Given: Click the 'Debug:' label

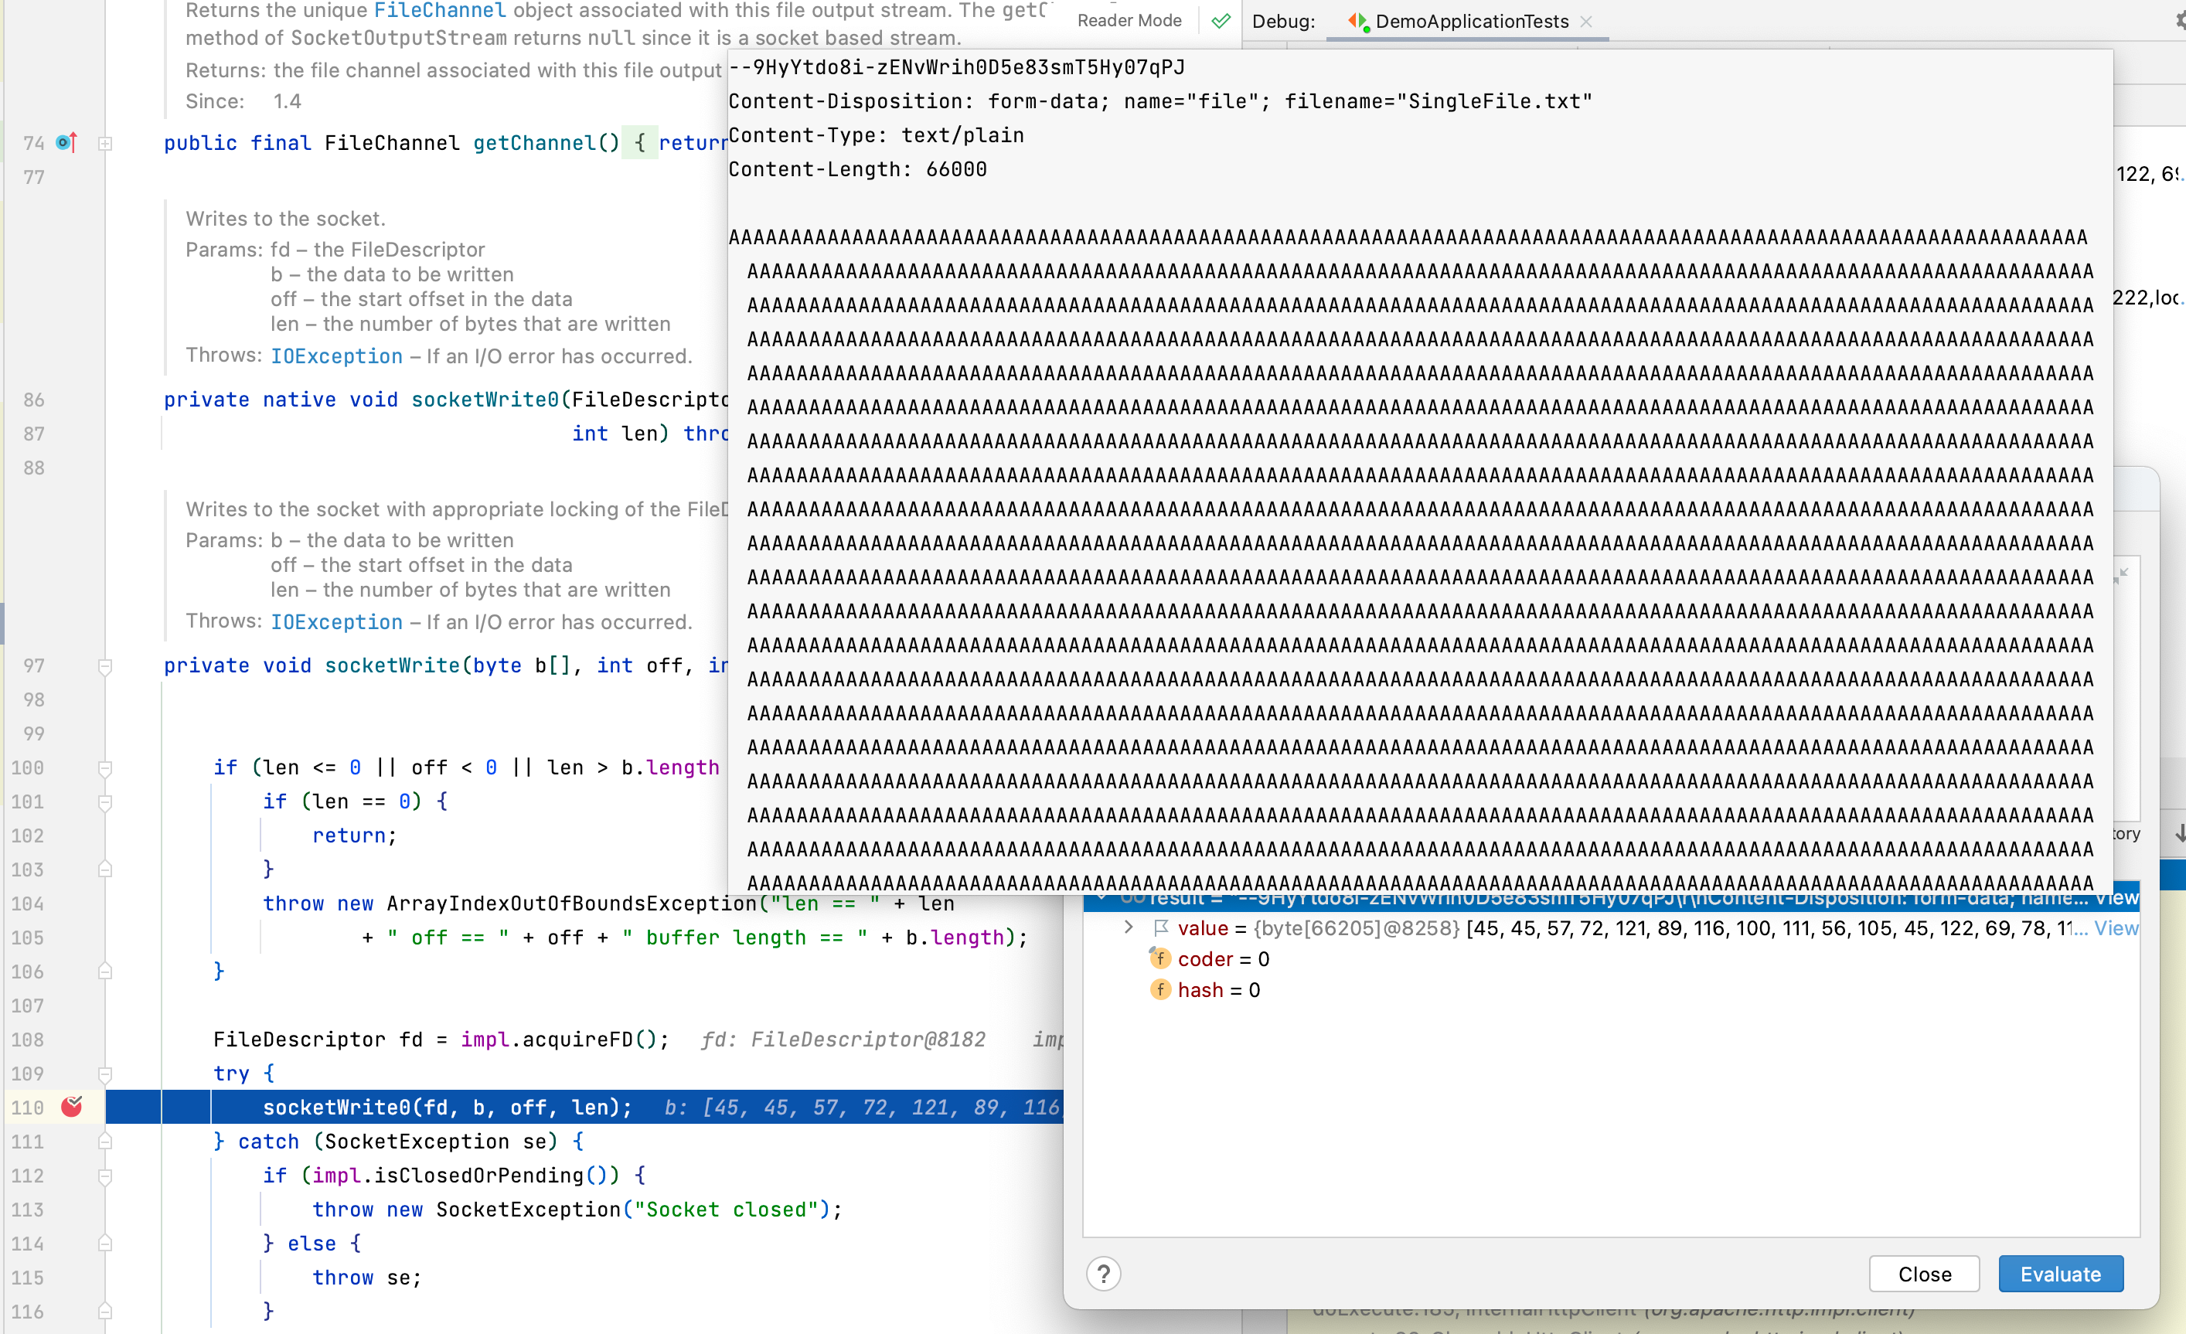Looking at the screenshot, I should tap(1283, 22).
